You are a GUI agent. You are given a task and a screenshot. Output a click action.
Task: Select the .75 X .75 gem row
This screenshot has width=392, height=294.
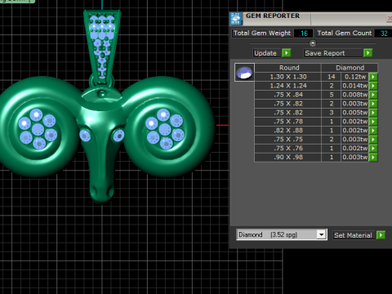coord(312,140)
